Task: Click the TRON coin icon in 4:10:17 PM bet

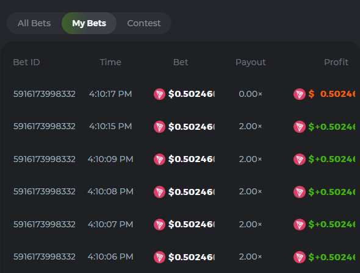Action: click(159, 94)
